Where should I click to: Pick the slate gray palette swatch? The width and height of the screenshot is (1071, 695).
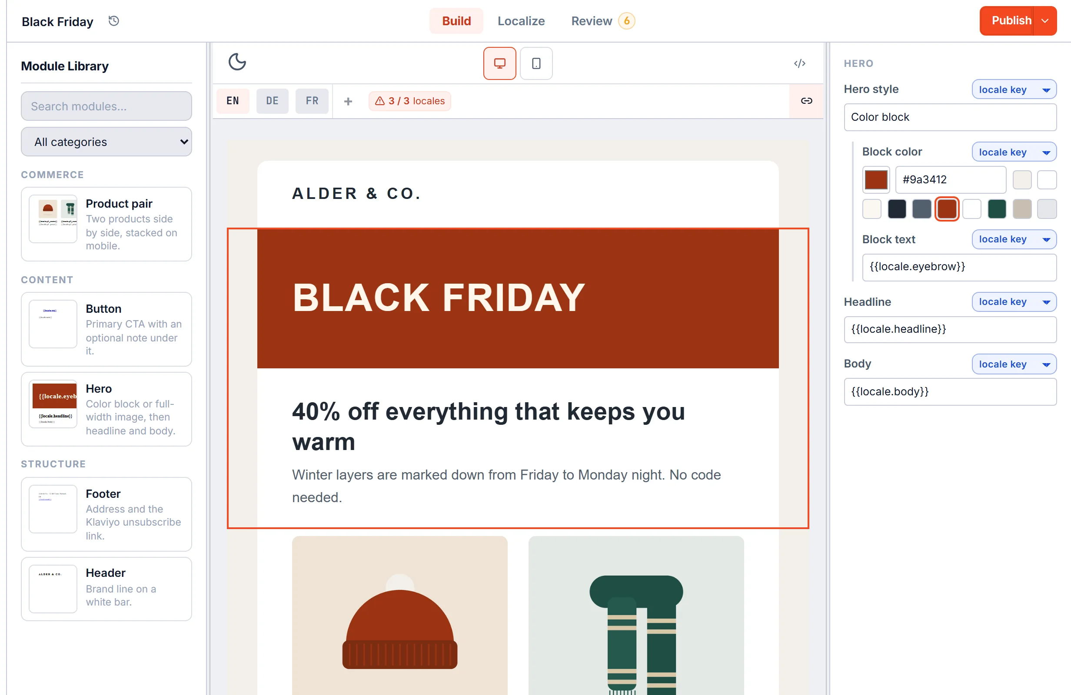921,209
